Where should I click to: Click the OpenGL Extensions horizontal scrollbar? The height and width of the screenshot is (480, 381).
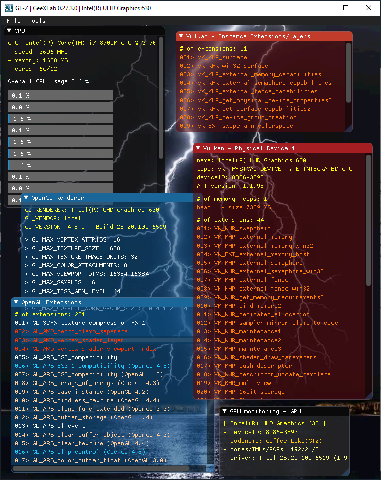point(101,468)
